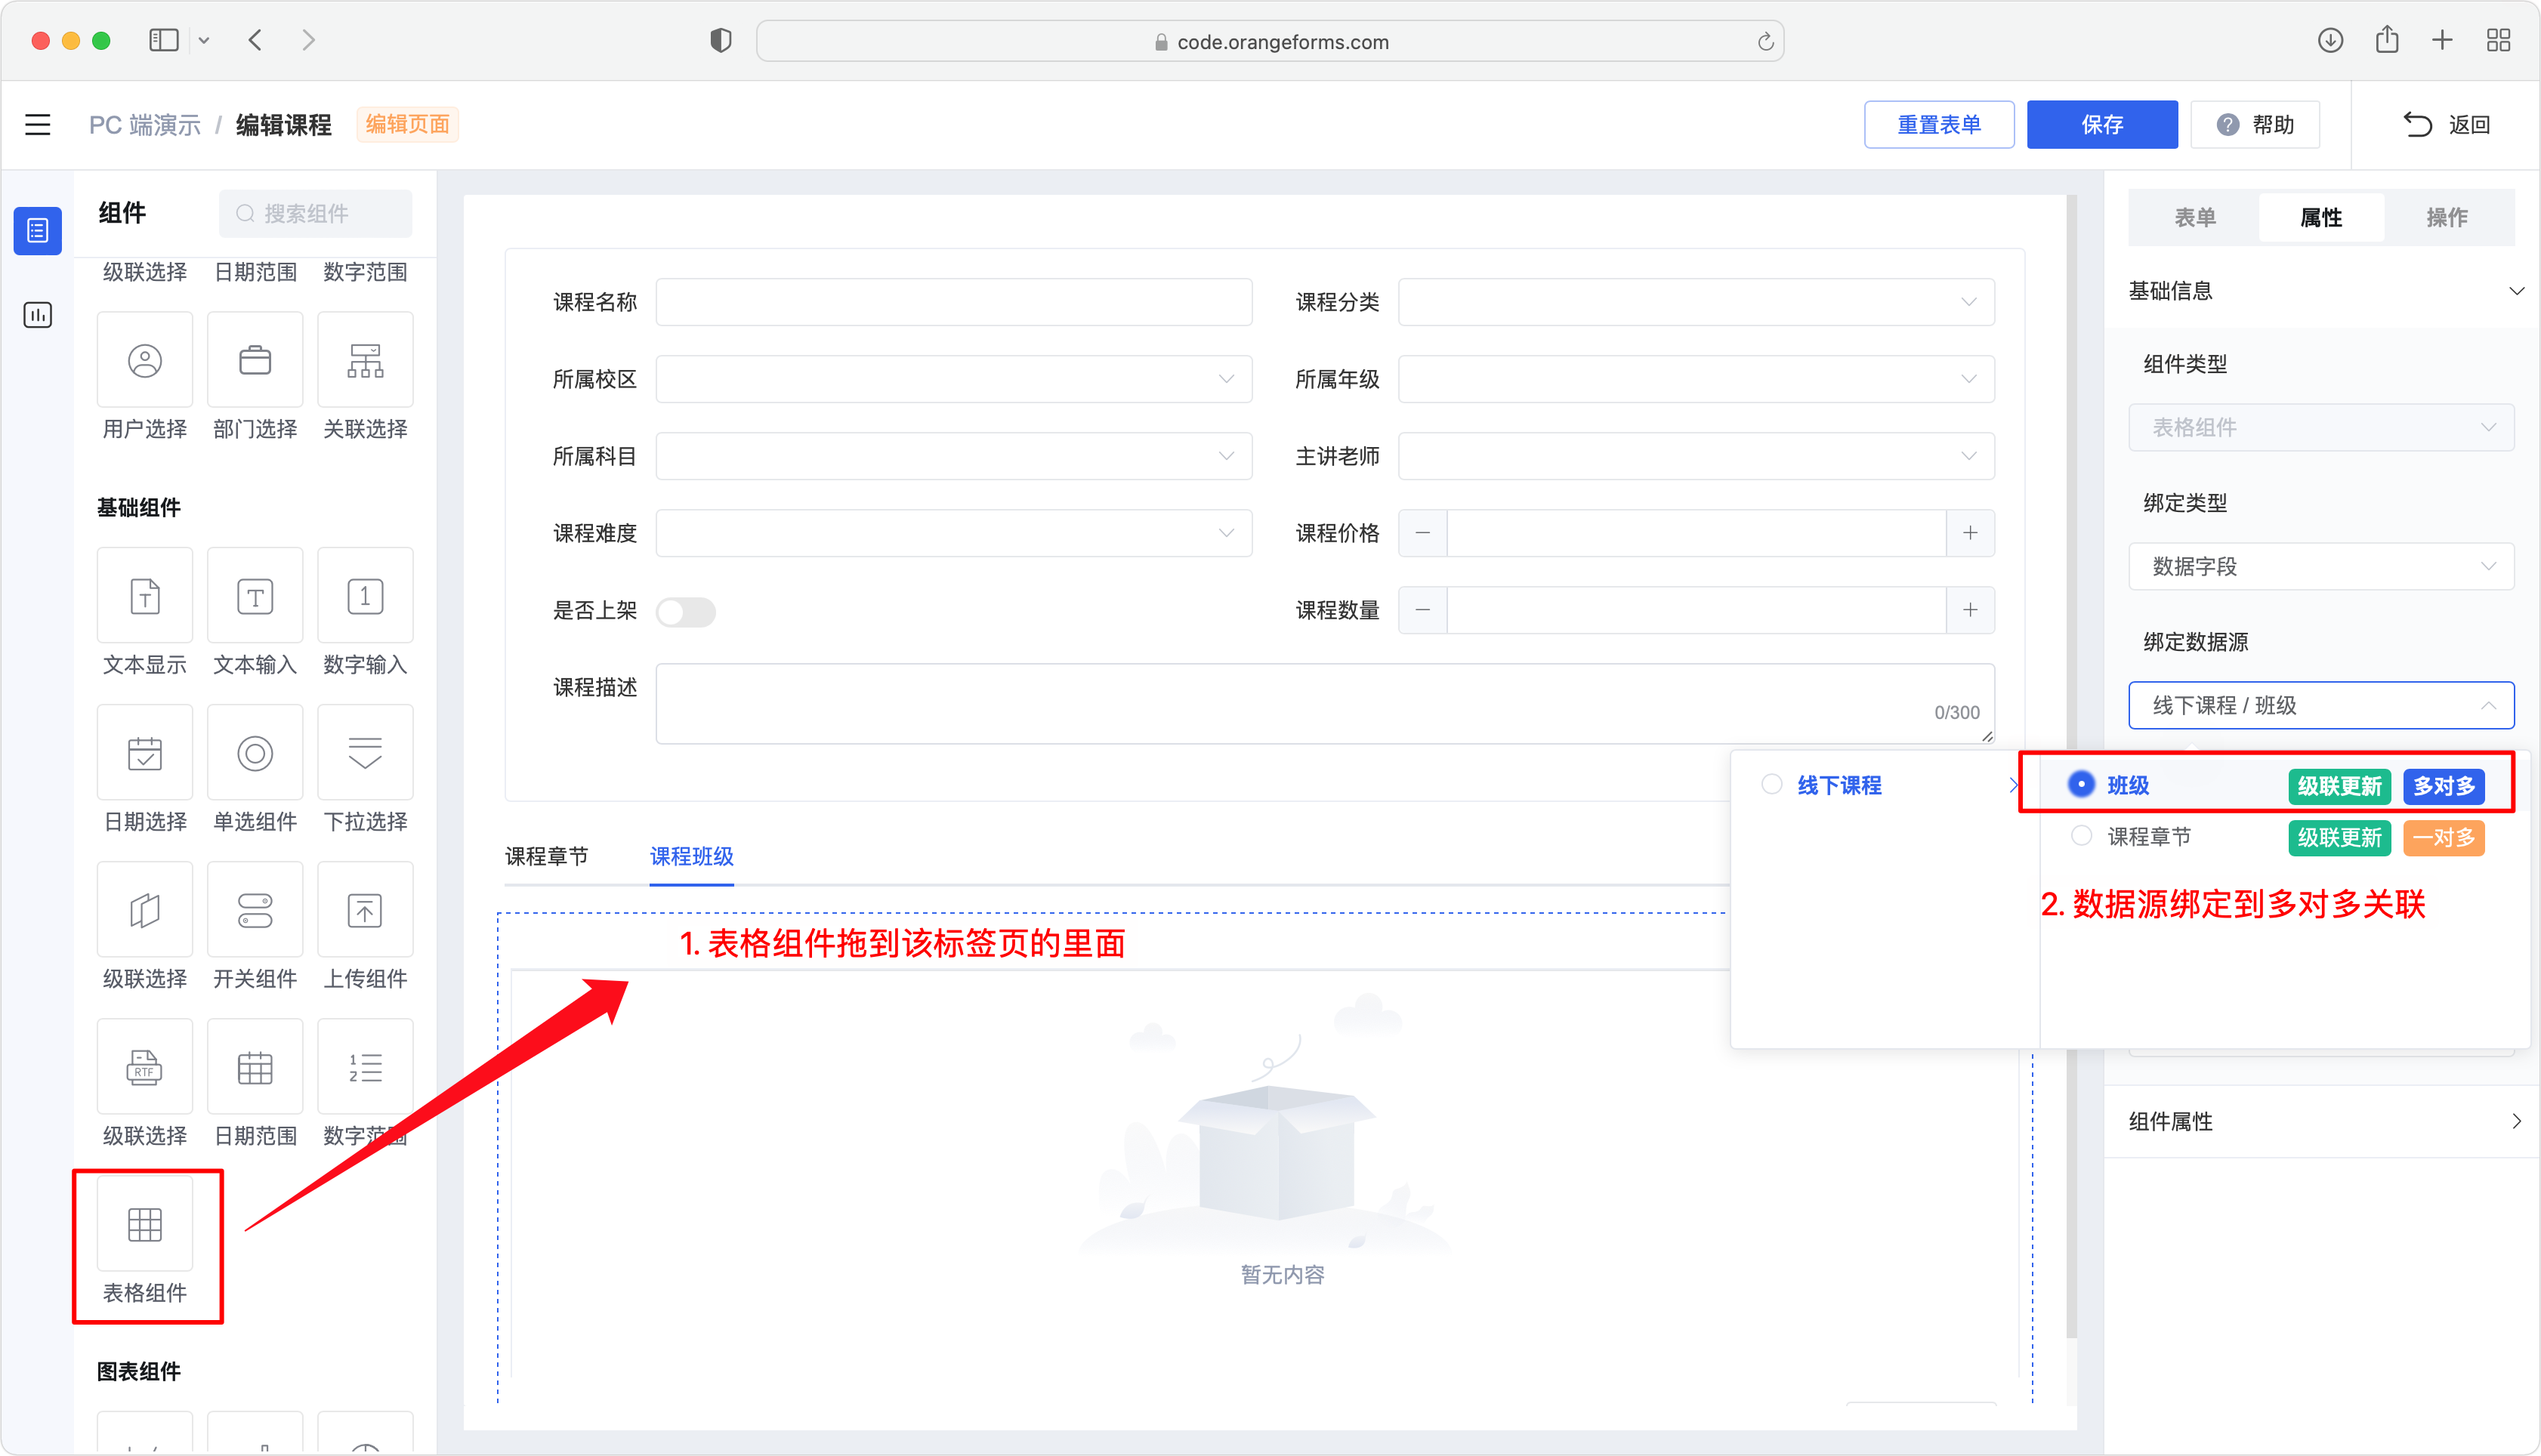
Task: Click the 保存 button
Action: [2102, 125]
